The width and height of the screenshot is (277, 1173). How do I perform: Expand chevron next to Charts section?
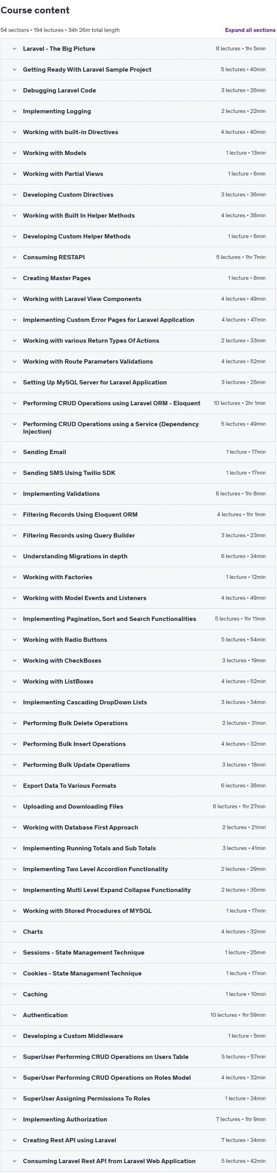click(15, 932)
